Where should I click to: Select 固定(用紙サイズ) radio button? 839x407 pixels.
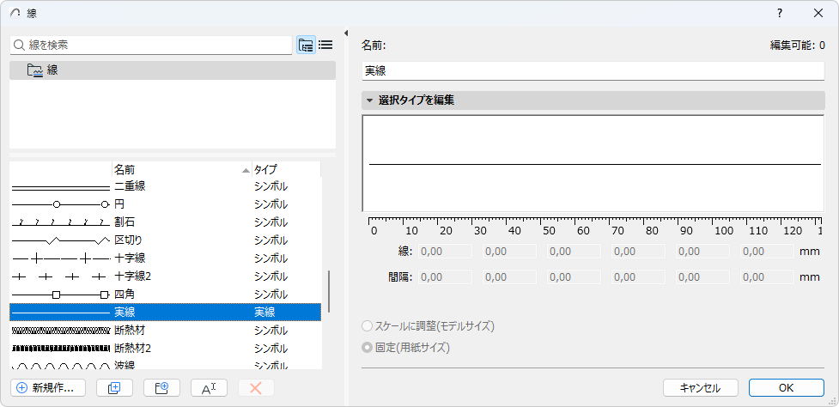click(x=367, y=348)
